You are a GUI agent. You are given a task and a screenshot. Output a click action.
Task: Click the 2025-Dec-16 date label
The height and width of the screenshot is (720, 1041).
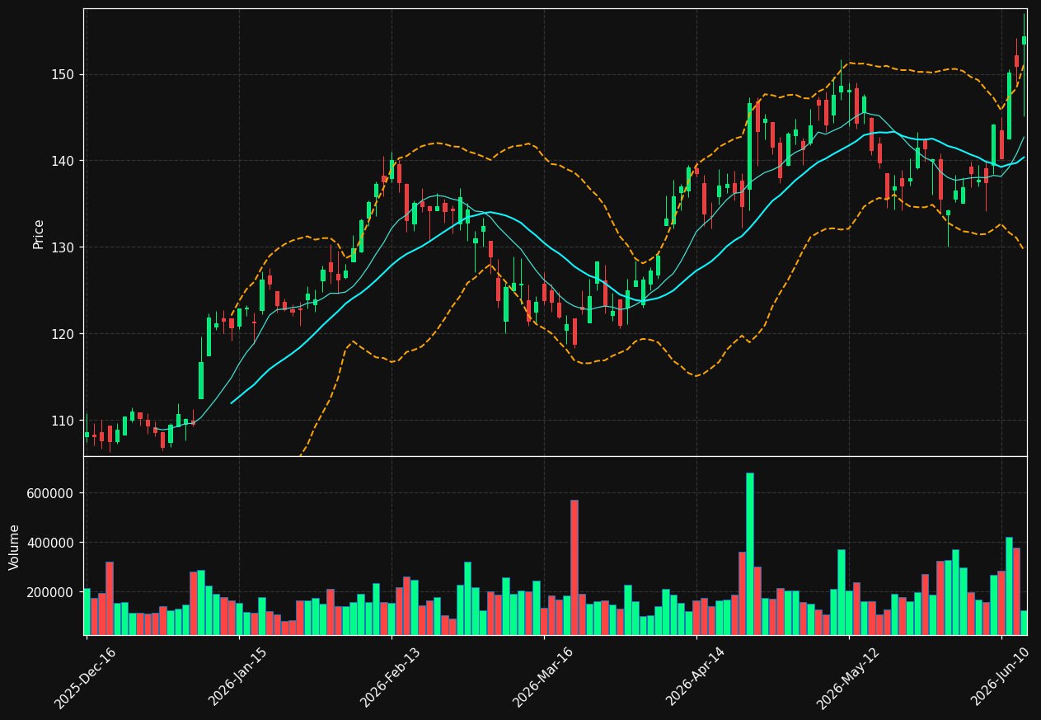[86, 678]
